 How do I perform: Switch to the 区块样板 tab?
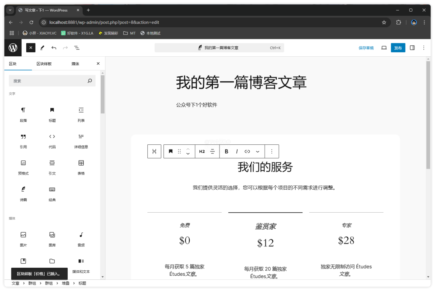click(44, 64)
